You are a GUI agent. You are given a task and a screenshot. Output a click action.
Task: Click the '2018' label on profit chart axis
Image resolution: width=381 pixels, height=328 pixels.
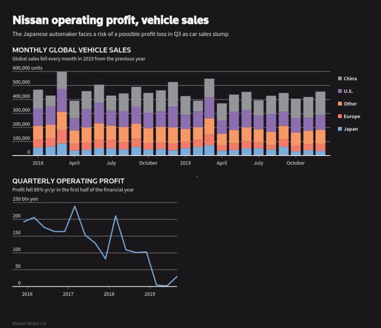[109, 294]
